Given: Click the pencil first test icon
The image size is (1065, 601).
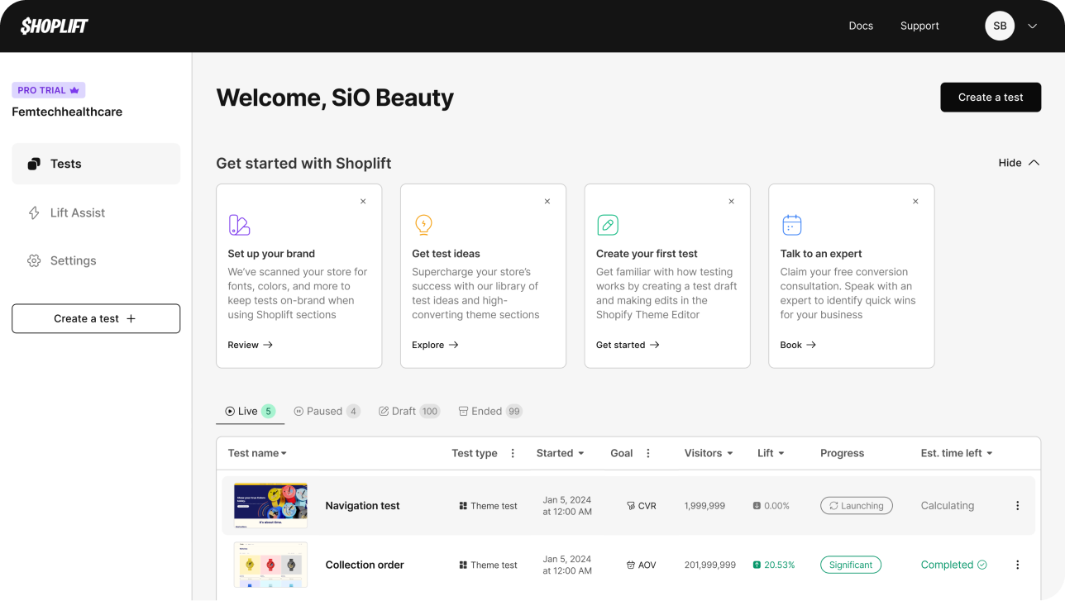Looking at the screenshot, I should (608, 225).
